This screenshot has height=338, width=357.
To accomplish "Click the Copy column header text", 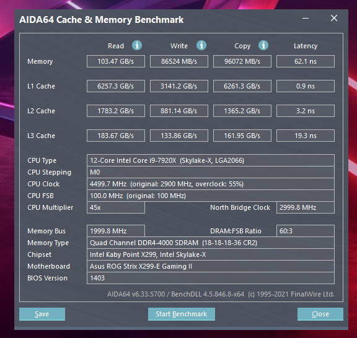I will point(242,46).
